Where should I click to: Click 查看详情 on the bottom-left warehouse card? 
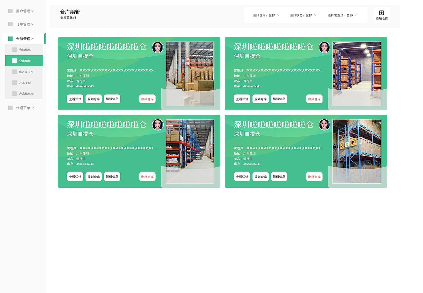(x=75, y=177)
